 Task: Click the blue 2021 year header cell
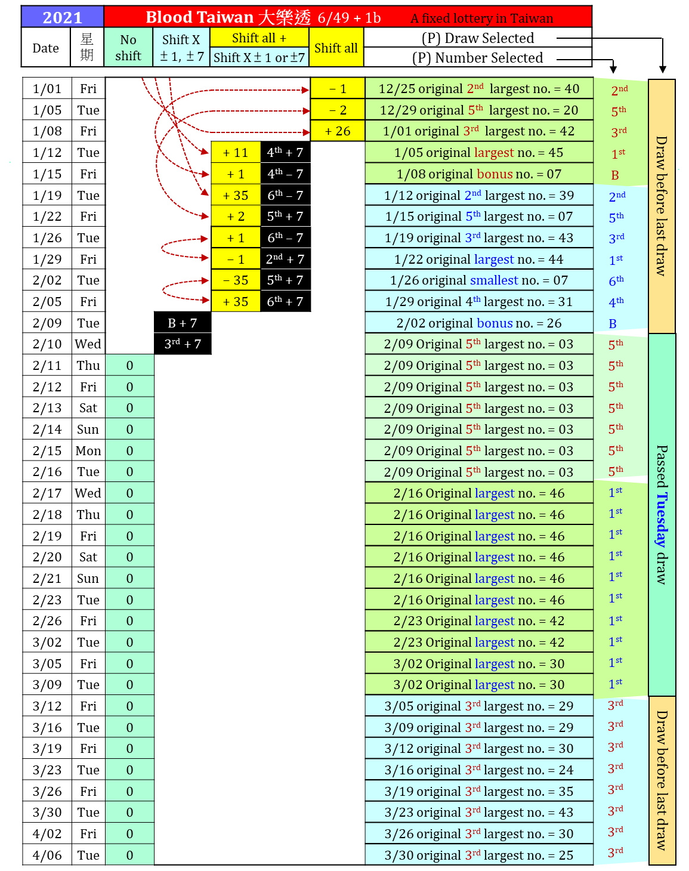tap(62, 17)
